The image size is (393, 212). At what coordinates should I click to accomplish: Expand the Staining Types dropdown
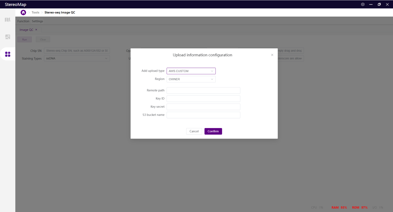pyautogui.click(x=77, y=59)
